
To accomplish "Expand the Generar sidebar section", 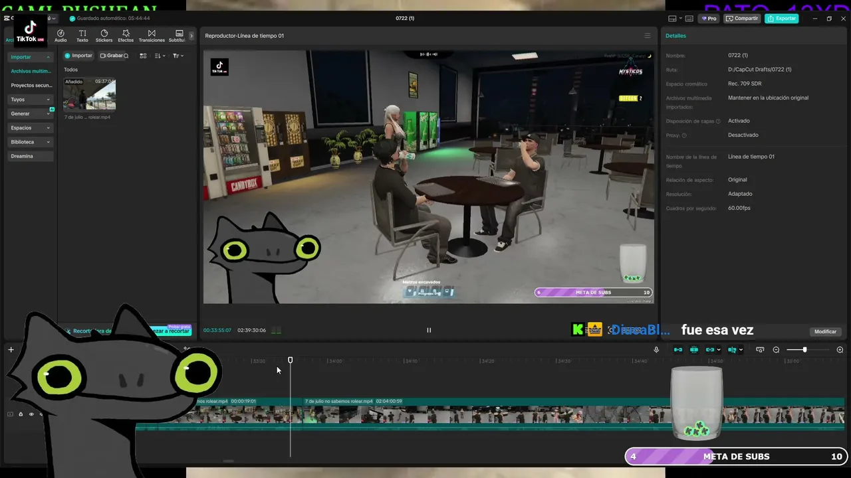I will [x=31, y=114].
